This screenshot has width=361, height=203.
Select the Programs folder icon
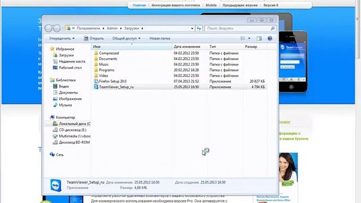pyautogui.click(x=96, y=70)
